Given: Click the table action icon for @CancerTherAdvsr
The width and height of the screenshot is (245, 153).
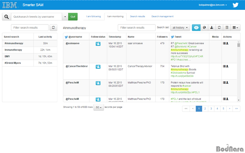Looking at the screenshot, I should [224, 66].
